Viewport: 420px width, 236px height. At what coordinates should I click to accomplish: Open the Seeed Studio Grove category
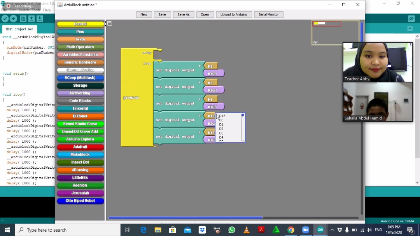[x=80, y=124]
